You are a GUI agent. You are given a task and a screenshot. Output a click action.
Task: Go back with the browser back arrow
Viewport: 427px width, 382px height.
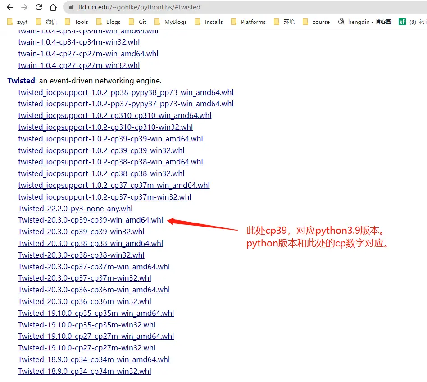pyautogui.click(x=10, y=7)
